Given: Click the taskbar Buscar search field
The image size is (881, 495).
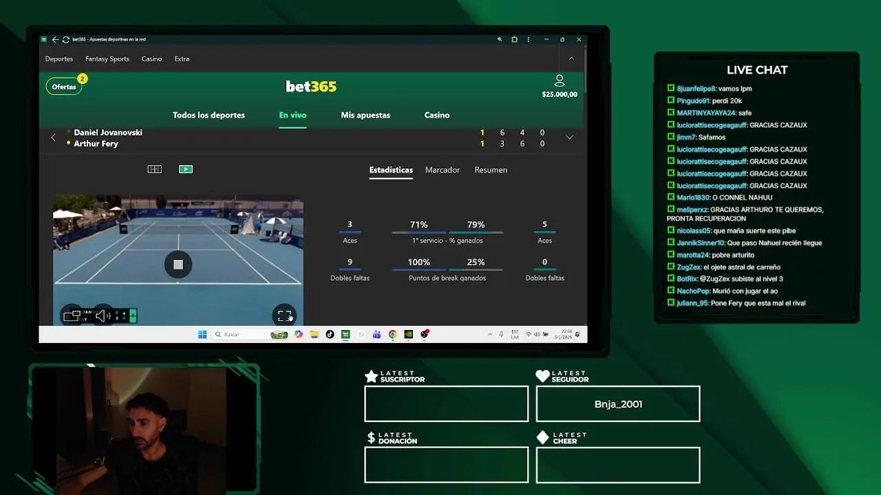Looking at the screenshot, I should point(251,334).
